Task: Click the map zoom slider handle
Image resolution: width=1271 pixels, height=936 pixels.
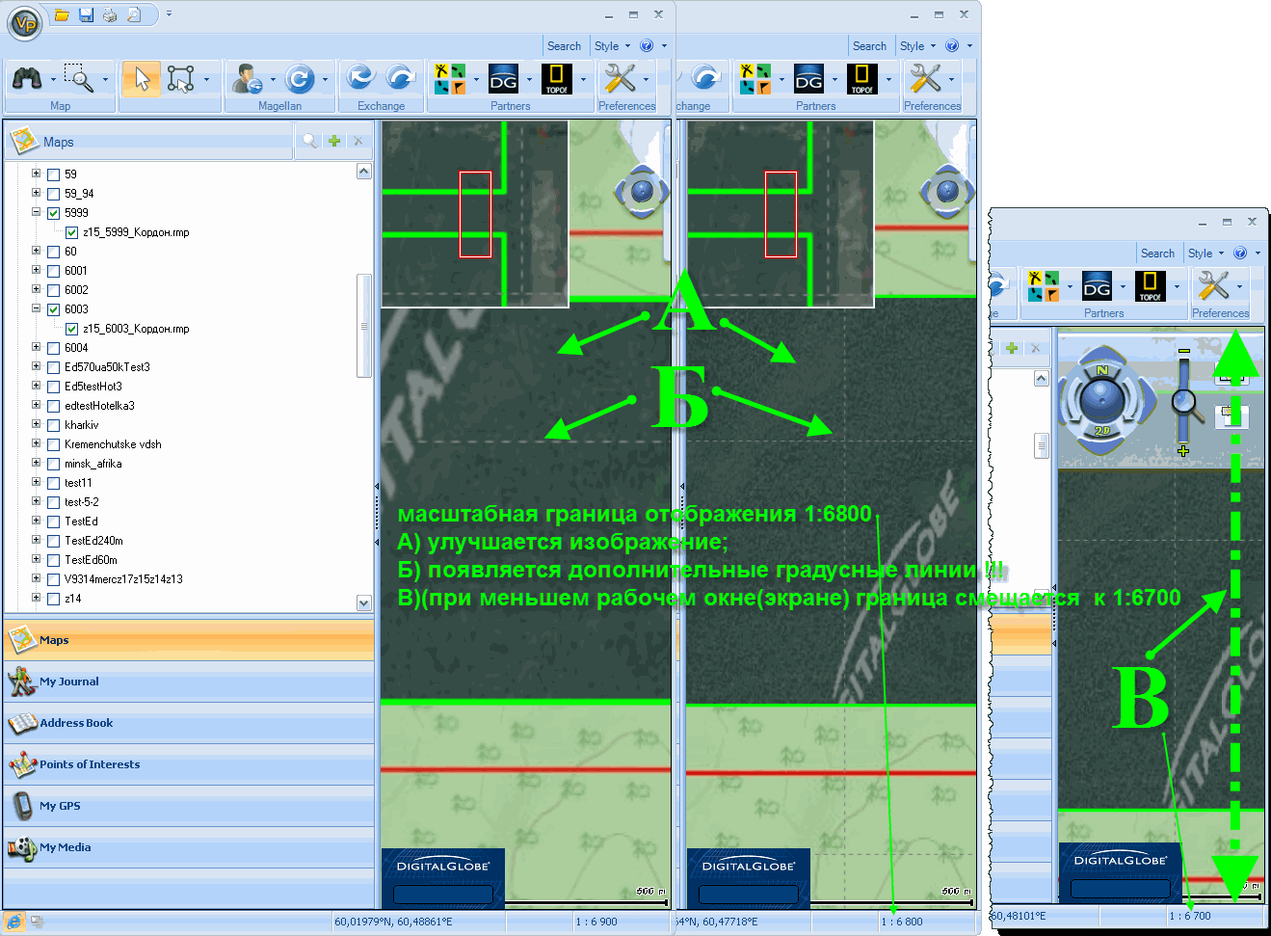Action: (1183, 403)
